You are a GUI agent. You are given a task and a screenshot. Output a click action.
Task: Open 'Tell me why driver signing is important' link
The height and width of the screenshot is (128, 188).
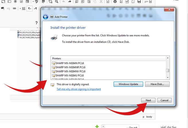tap(79, 89)
